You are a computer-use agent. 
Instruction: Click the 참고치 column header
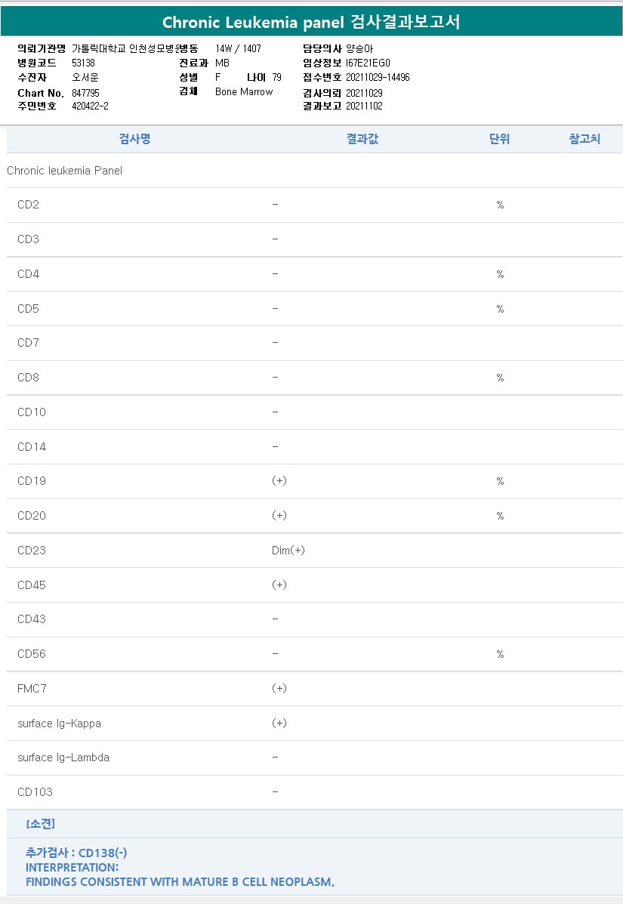tap(584, 139)
